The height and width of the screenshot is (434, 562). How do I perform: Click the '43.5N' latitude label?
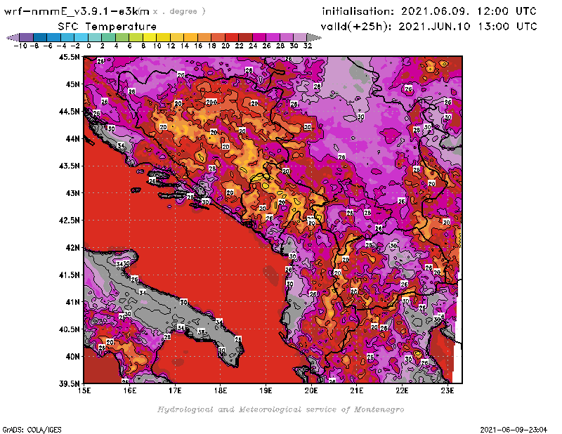tap(69, 166)
